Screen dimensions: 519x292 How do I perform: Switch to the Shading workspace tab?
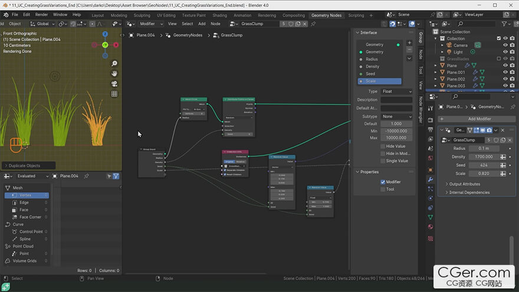click(219, 15)
